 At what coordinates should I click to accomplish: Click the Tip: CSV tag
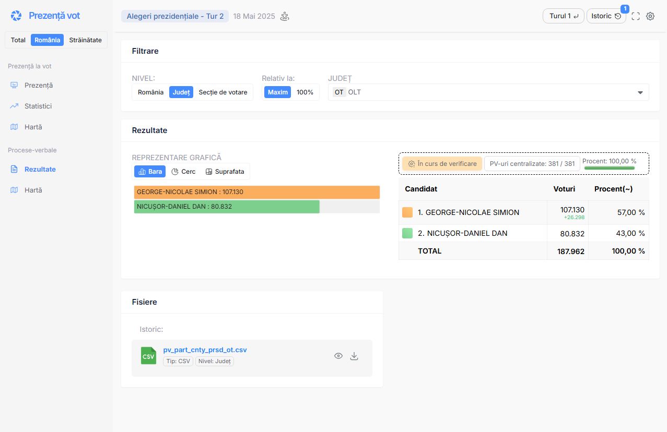pos(178,361)
